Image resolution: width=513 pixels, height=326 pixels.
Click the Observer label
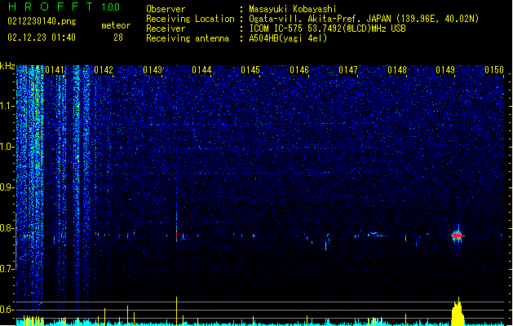pos(166,9)
